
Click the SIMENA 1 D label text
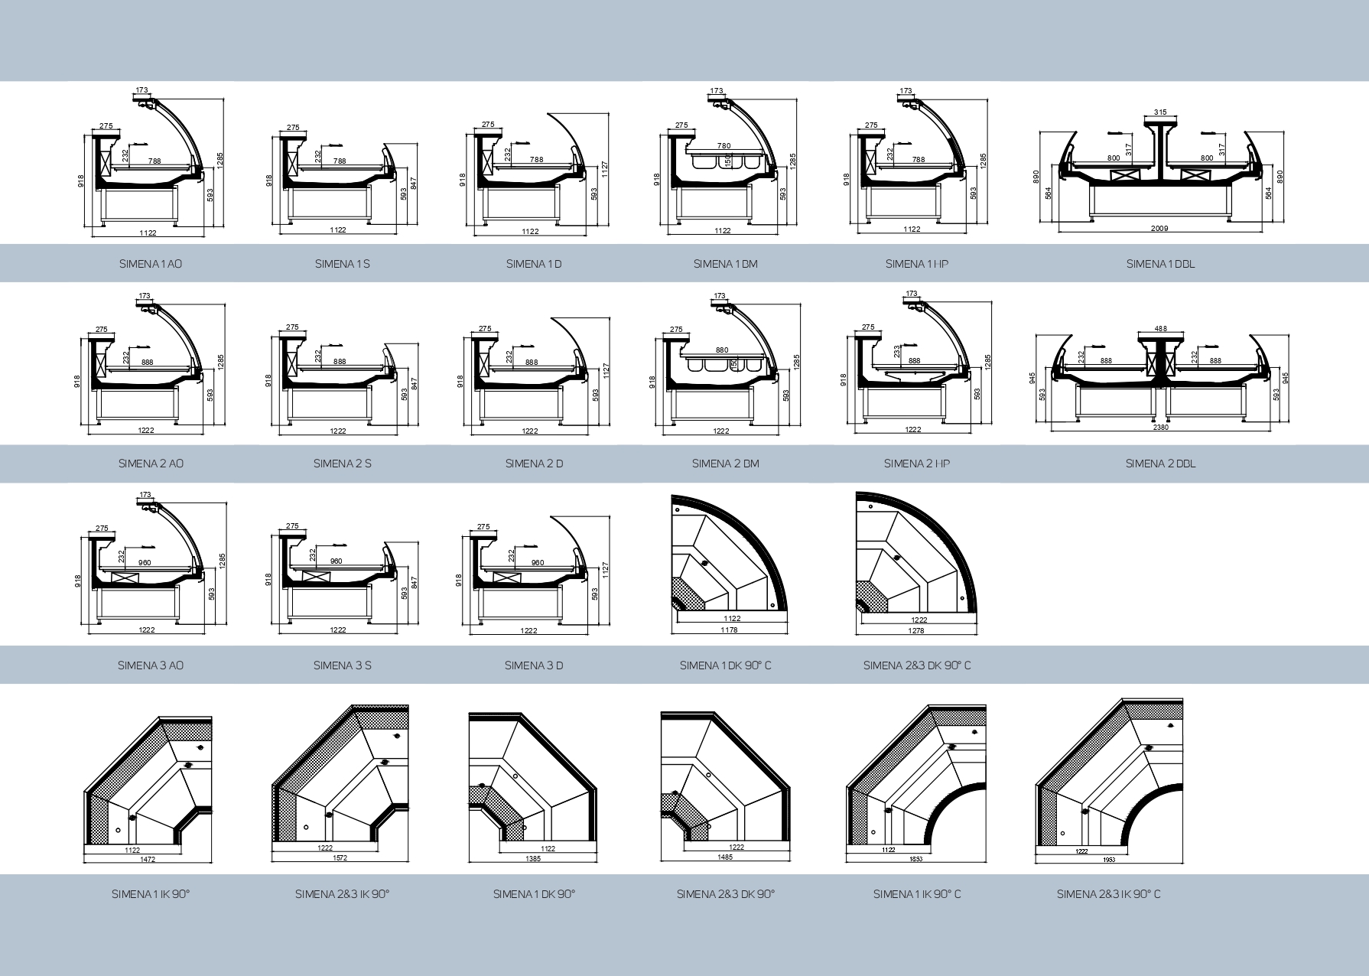pyautogui.click(x=534, y=264)
